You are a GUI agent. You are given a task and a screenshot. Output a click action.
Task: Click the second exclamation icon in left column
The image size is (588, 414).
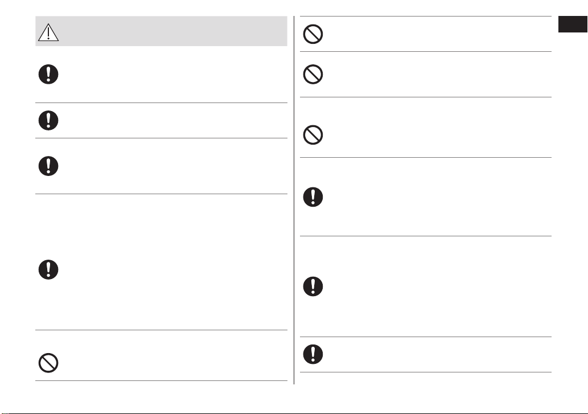pos(48,120)
